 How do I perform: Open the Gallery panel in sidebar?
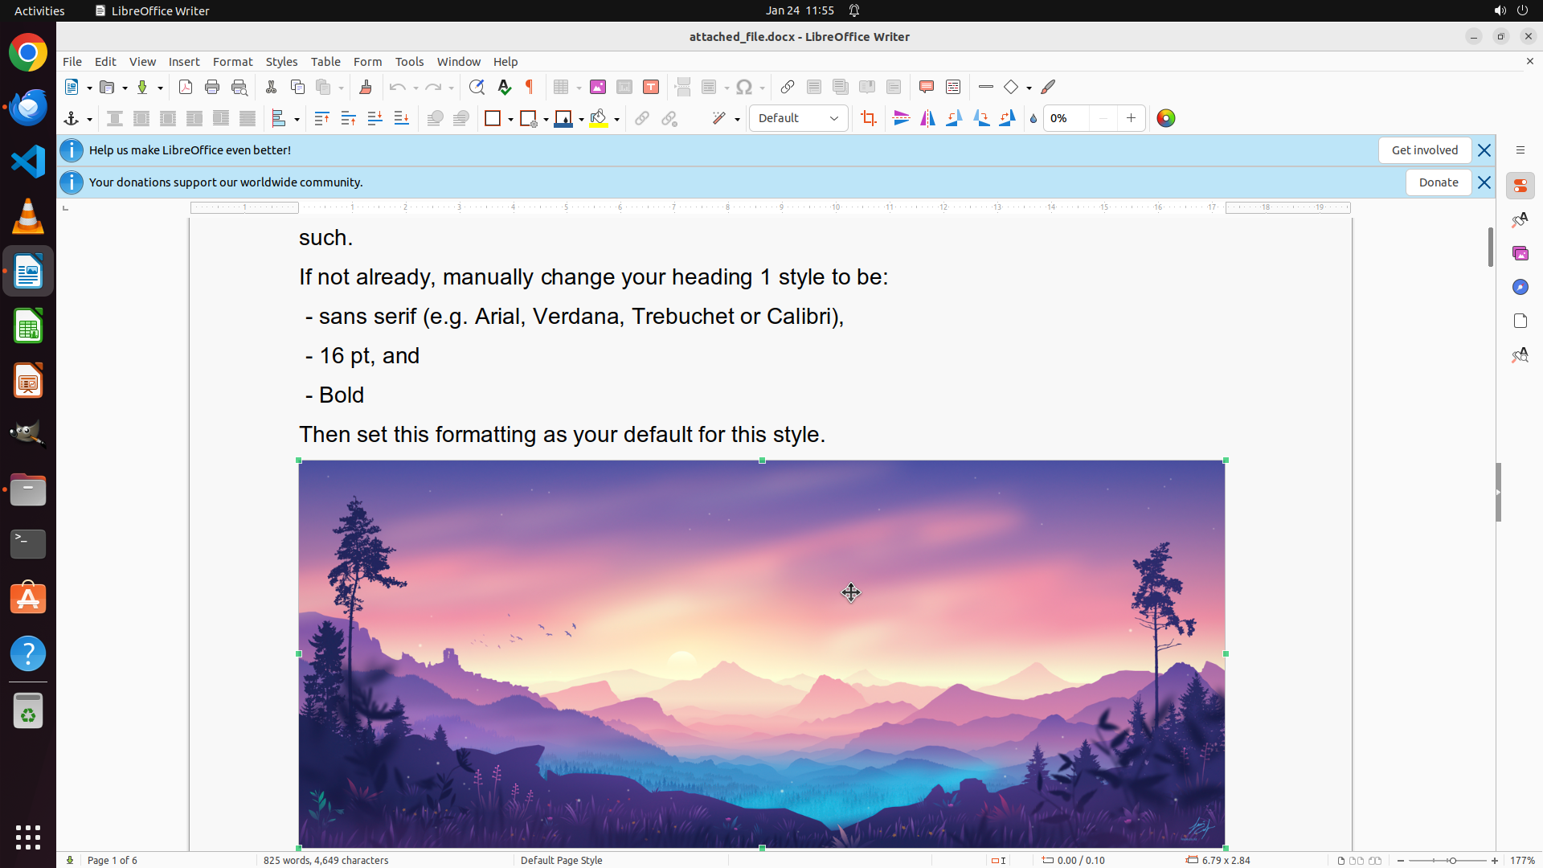coord(1520,253)
